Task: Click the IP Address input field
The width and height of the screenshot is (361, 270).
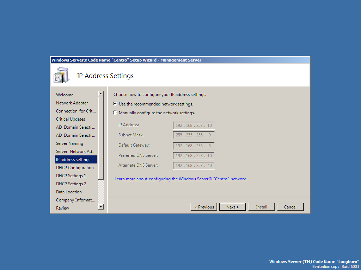Action: [194, 126]
